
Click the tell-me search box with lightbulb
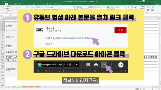(x=54, y=4)
